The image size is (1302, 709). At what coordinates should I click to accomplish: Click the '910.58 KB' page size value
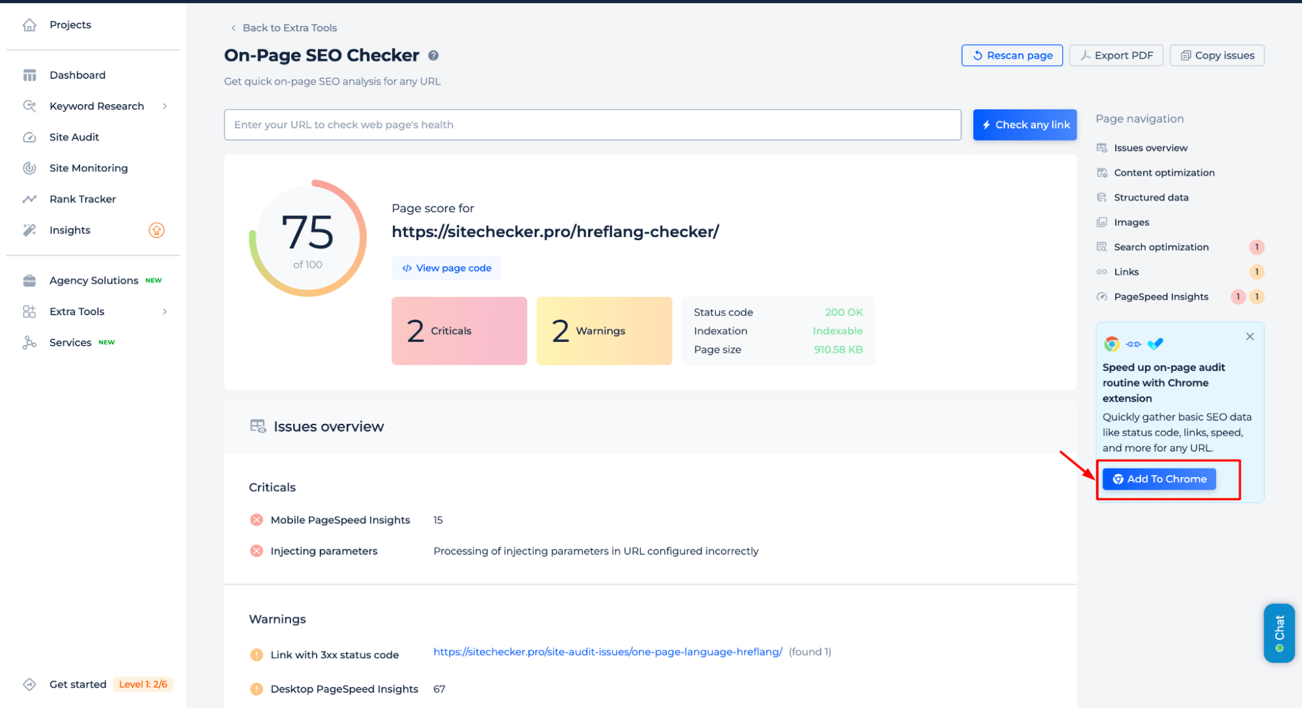(x=838, y=350)
